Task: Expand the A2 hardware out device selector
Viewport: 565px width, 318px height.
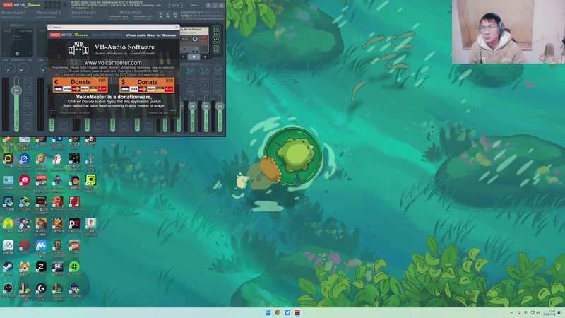Action: click(168, 15)
